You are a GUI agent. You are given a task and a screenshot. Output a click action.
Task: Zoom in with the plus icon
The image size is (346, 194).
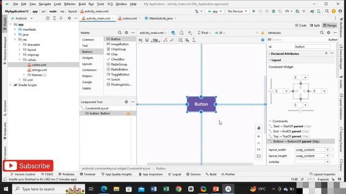click(258, 136)
